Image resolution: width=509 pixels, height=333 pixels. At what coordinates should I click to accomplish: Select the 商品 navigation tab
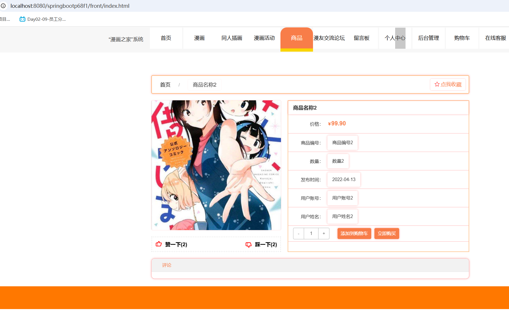point(297,39)
